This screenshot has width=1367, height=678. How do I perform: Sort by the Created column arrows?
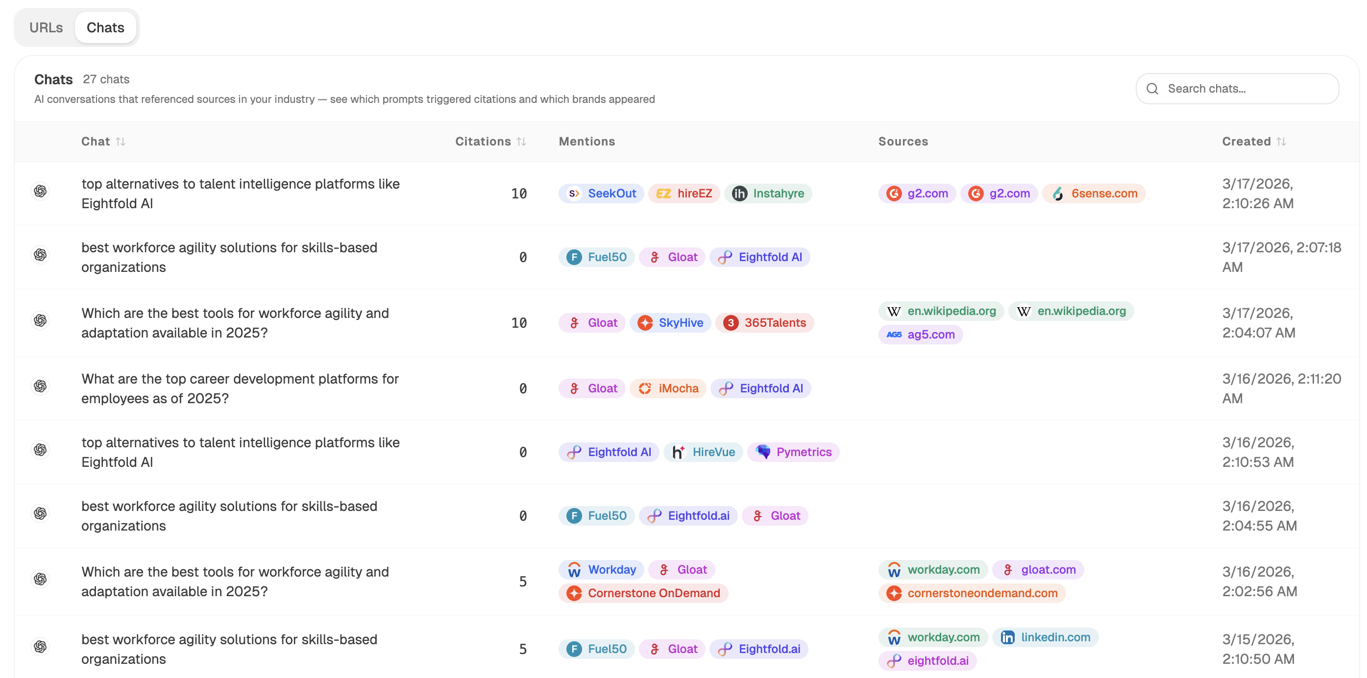[x=1281, y=142]
